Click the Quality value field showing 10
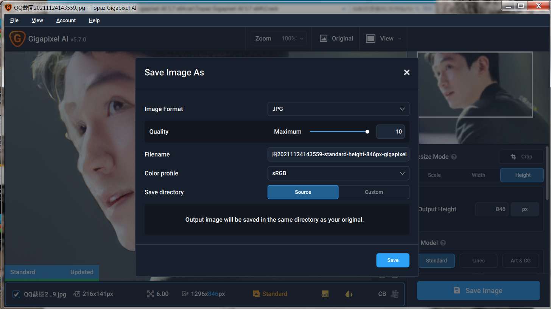551x309 pixels. (390, 132)
